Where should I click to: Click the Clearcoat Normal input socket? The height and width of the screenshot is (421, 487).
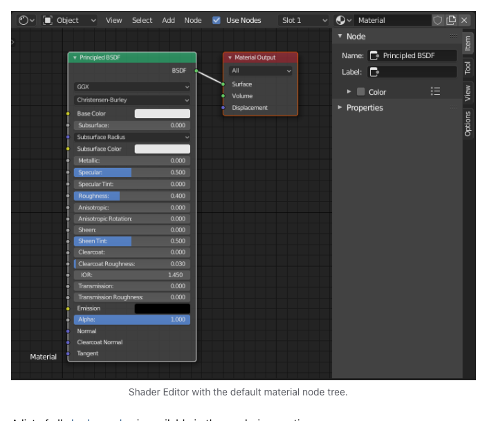(68, 342)
